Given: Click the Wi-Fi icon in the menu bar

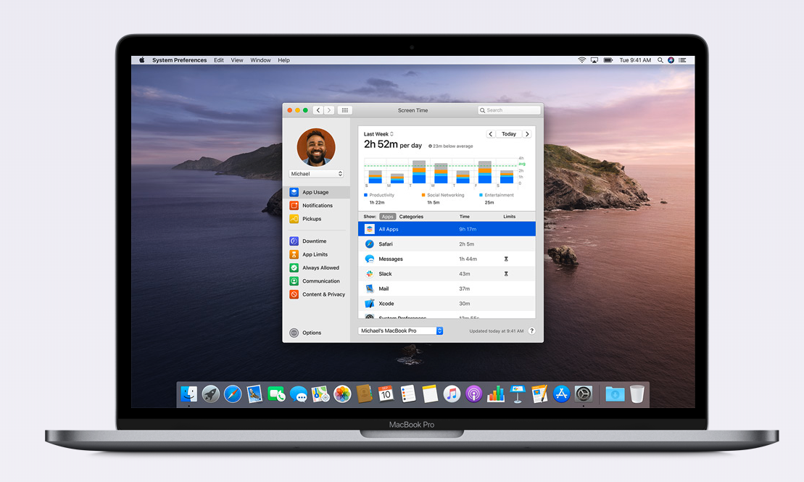Looking at the screenshot, I should point(582,60).
